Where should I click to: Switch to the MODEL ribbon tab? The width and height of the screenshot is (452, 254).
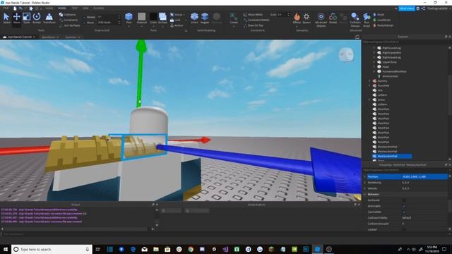tap(62, 8)
